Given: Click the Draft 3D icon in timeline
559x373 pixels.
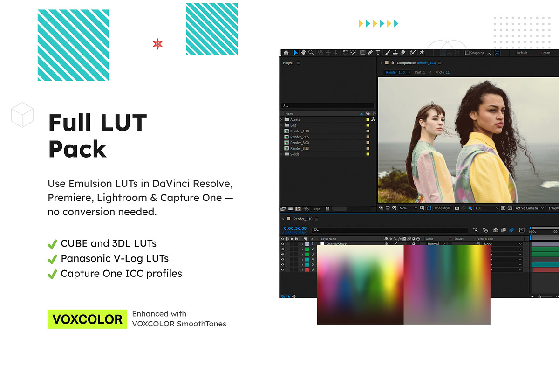Looking at the screenshot, I should [485, 230].
